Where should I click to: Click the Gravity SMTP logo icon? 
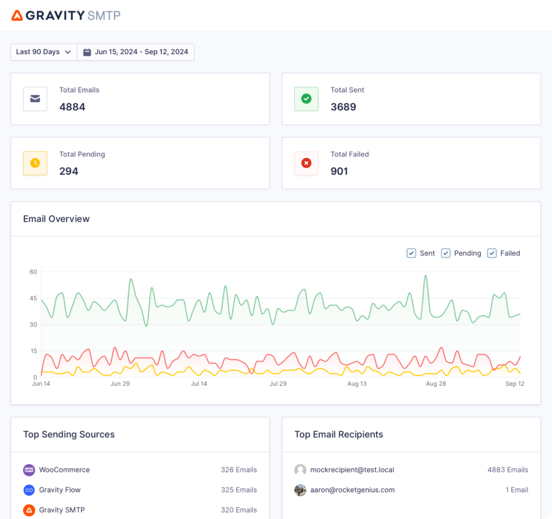(17, 16)
